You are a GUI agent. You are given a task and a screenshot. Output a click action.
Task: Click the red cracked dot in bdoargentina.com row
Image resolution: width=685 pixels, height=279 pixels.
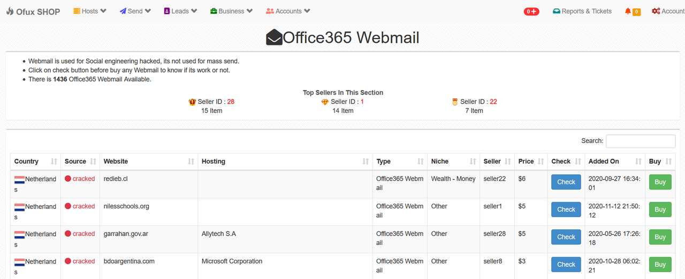pyautogui.click(x=68, y=261)
